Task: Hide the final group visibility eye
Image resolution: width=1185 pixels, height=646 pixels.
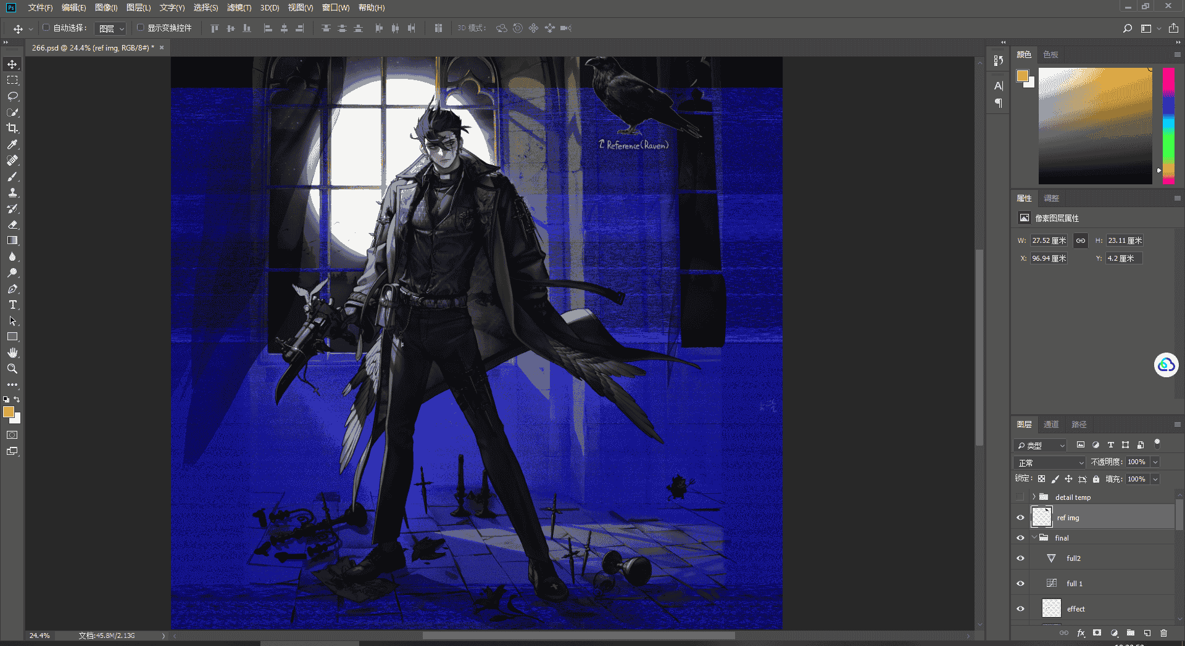Action: point(1020,538)
